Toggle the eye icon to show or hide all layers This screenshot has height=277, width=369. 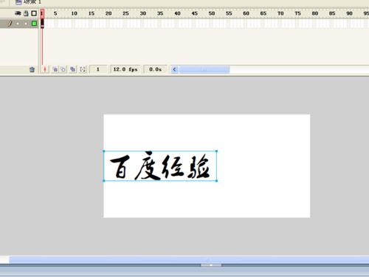(x=18, y=13)
